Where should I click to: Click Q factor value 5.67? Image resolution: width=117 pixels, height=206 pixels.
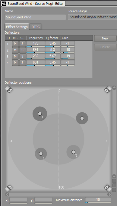(53, 56)
